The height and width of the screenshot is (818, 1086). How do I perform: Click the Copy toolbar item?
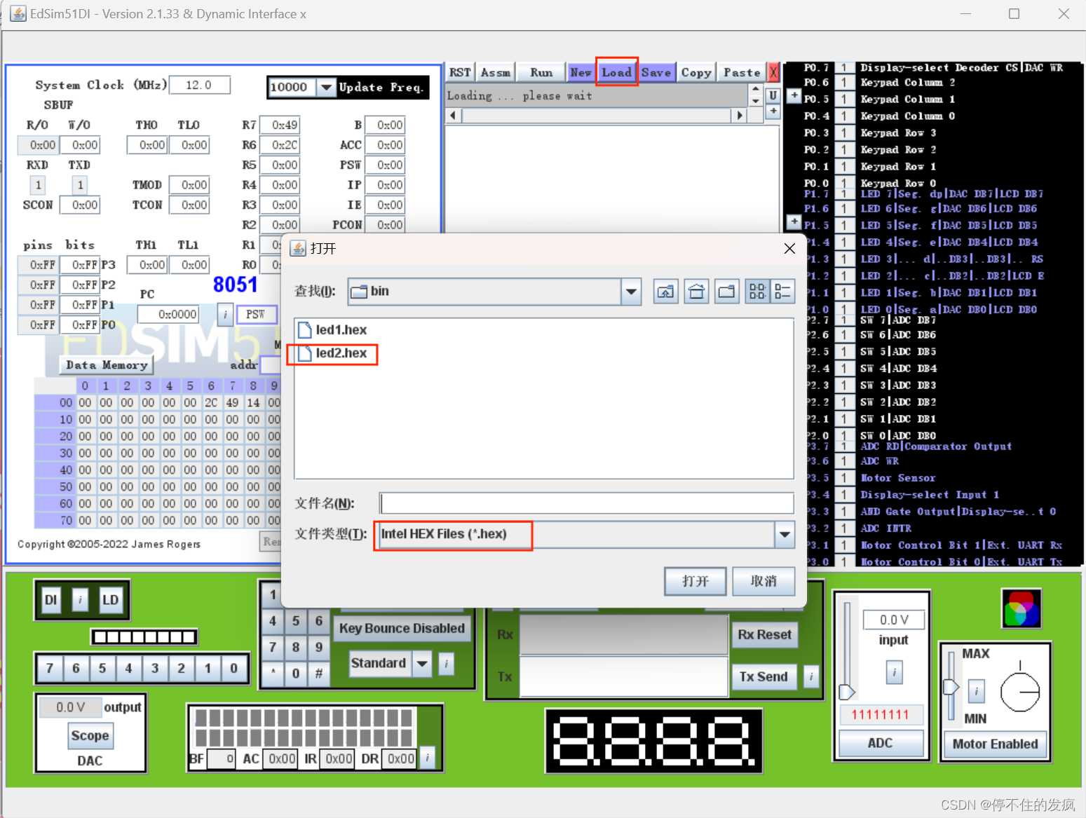[x=695, y=71]
